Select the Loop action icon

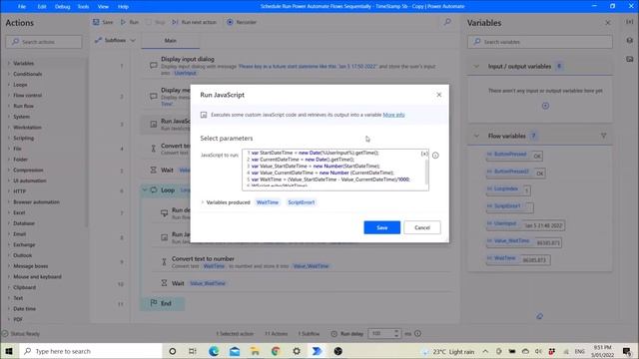click(x=154, y=190)
